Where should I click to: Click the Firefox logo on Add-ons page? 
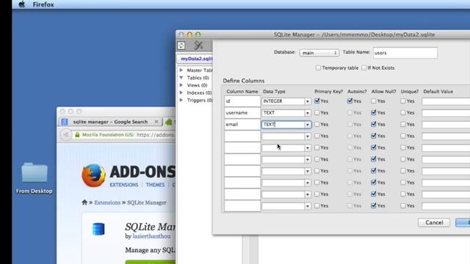pyautogui.click(x=93, y=176)
